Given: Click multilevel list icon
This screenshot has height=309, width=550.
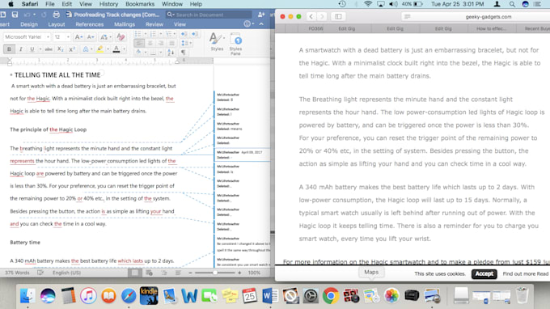Looking at the screenshot, I should pos(169,34).
